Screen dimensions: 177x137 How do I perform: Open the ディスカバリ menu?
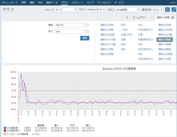tap(104, 2)
